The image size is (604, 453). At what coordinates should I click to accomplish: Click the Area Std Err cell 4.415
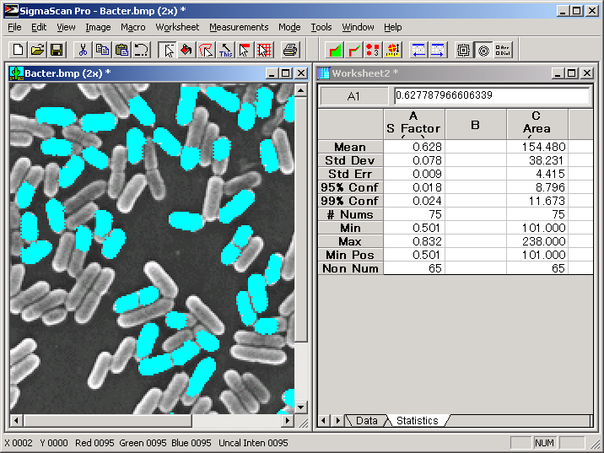point(537,174)
